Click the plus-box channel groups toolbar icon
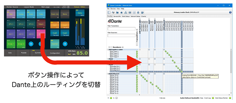Viewport: 236px width, 103px height. coord(134,13)
